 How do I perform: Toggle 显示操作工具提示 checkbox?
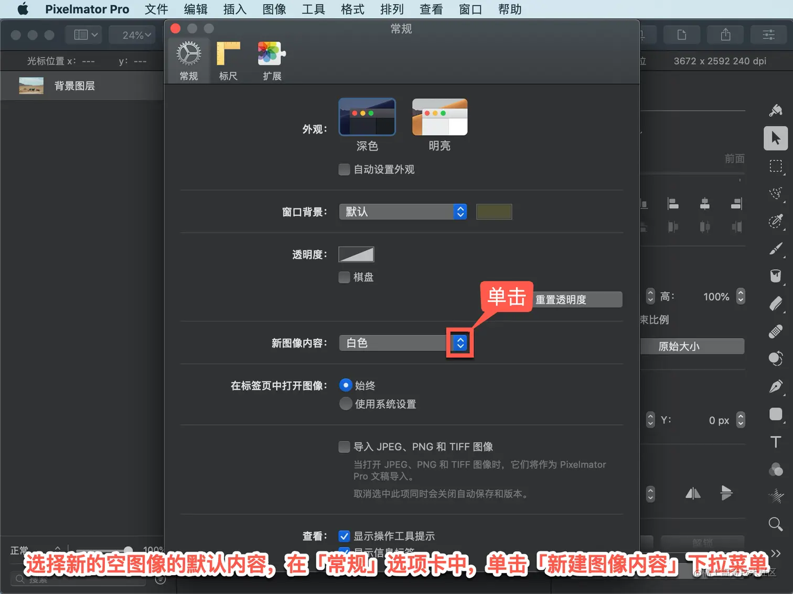click(344, 536)
